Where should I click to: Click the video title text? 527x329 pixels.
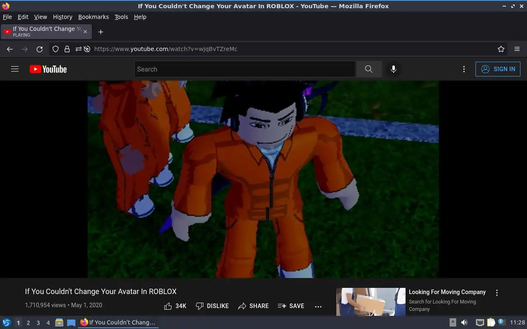[x=101, y=291]
